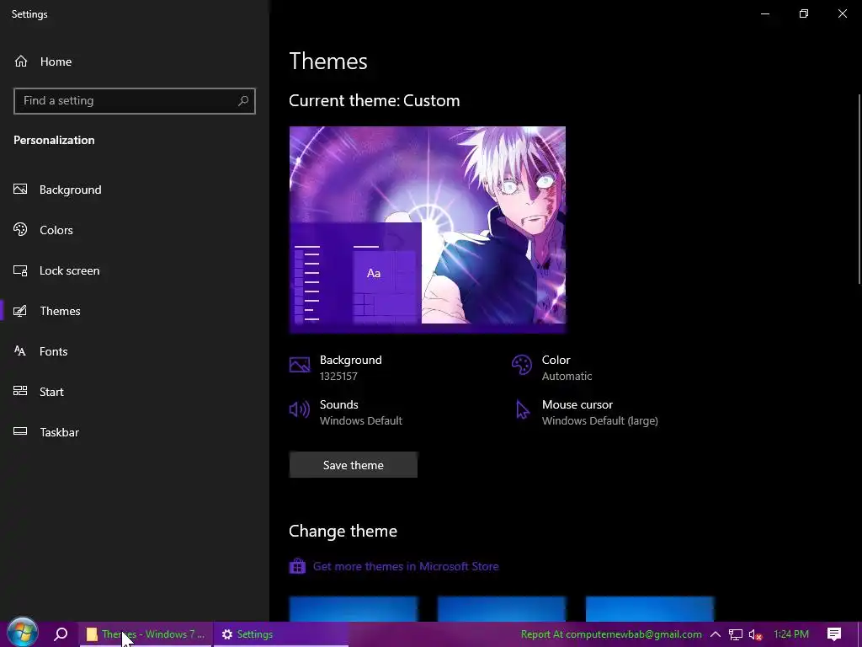Click the Mouse cursor arrow icon
This screenshot has height=647, width=862.
point(522,410)
